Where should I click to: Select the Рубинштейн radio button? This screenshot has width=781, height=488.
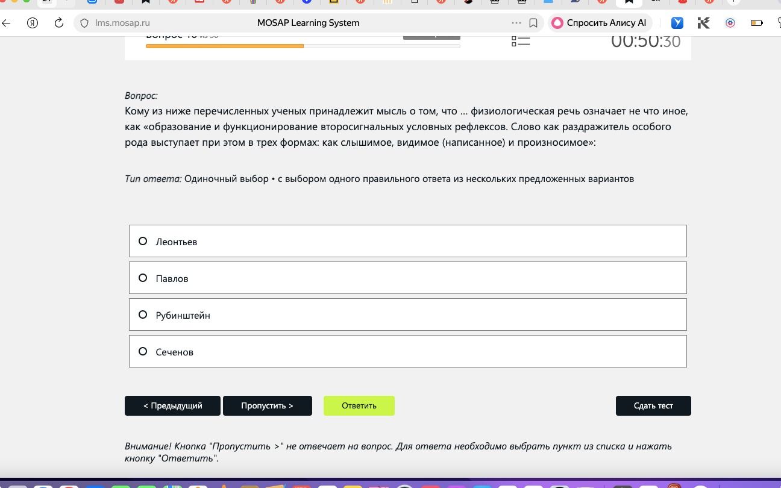click(x=143, y=314)
